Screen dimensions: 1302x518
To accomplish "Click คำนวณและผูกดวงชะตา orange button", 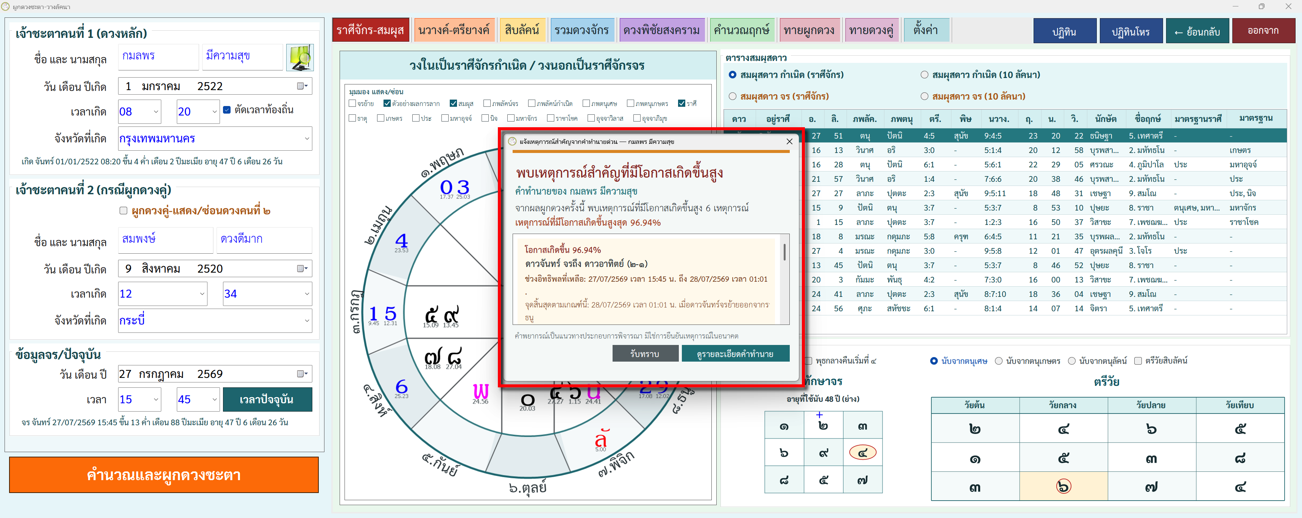I will [x=164, y=475].
